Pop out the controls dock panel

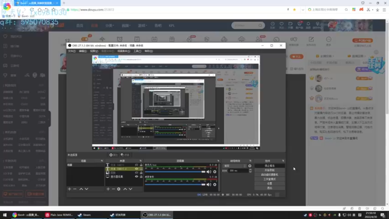pyautogui.click(x=283, y=161)
